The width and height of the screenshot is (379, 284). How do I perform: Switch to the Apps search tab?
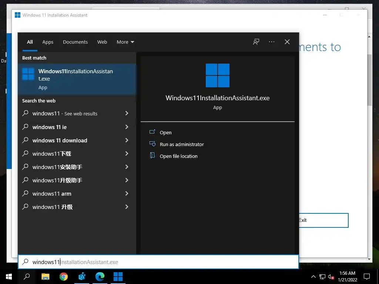48,42
